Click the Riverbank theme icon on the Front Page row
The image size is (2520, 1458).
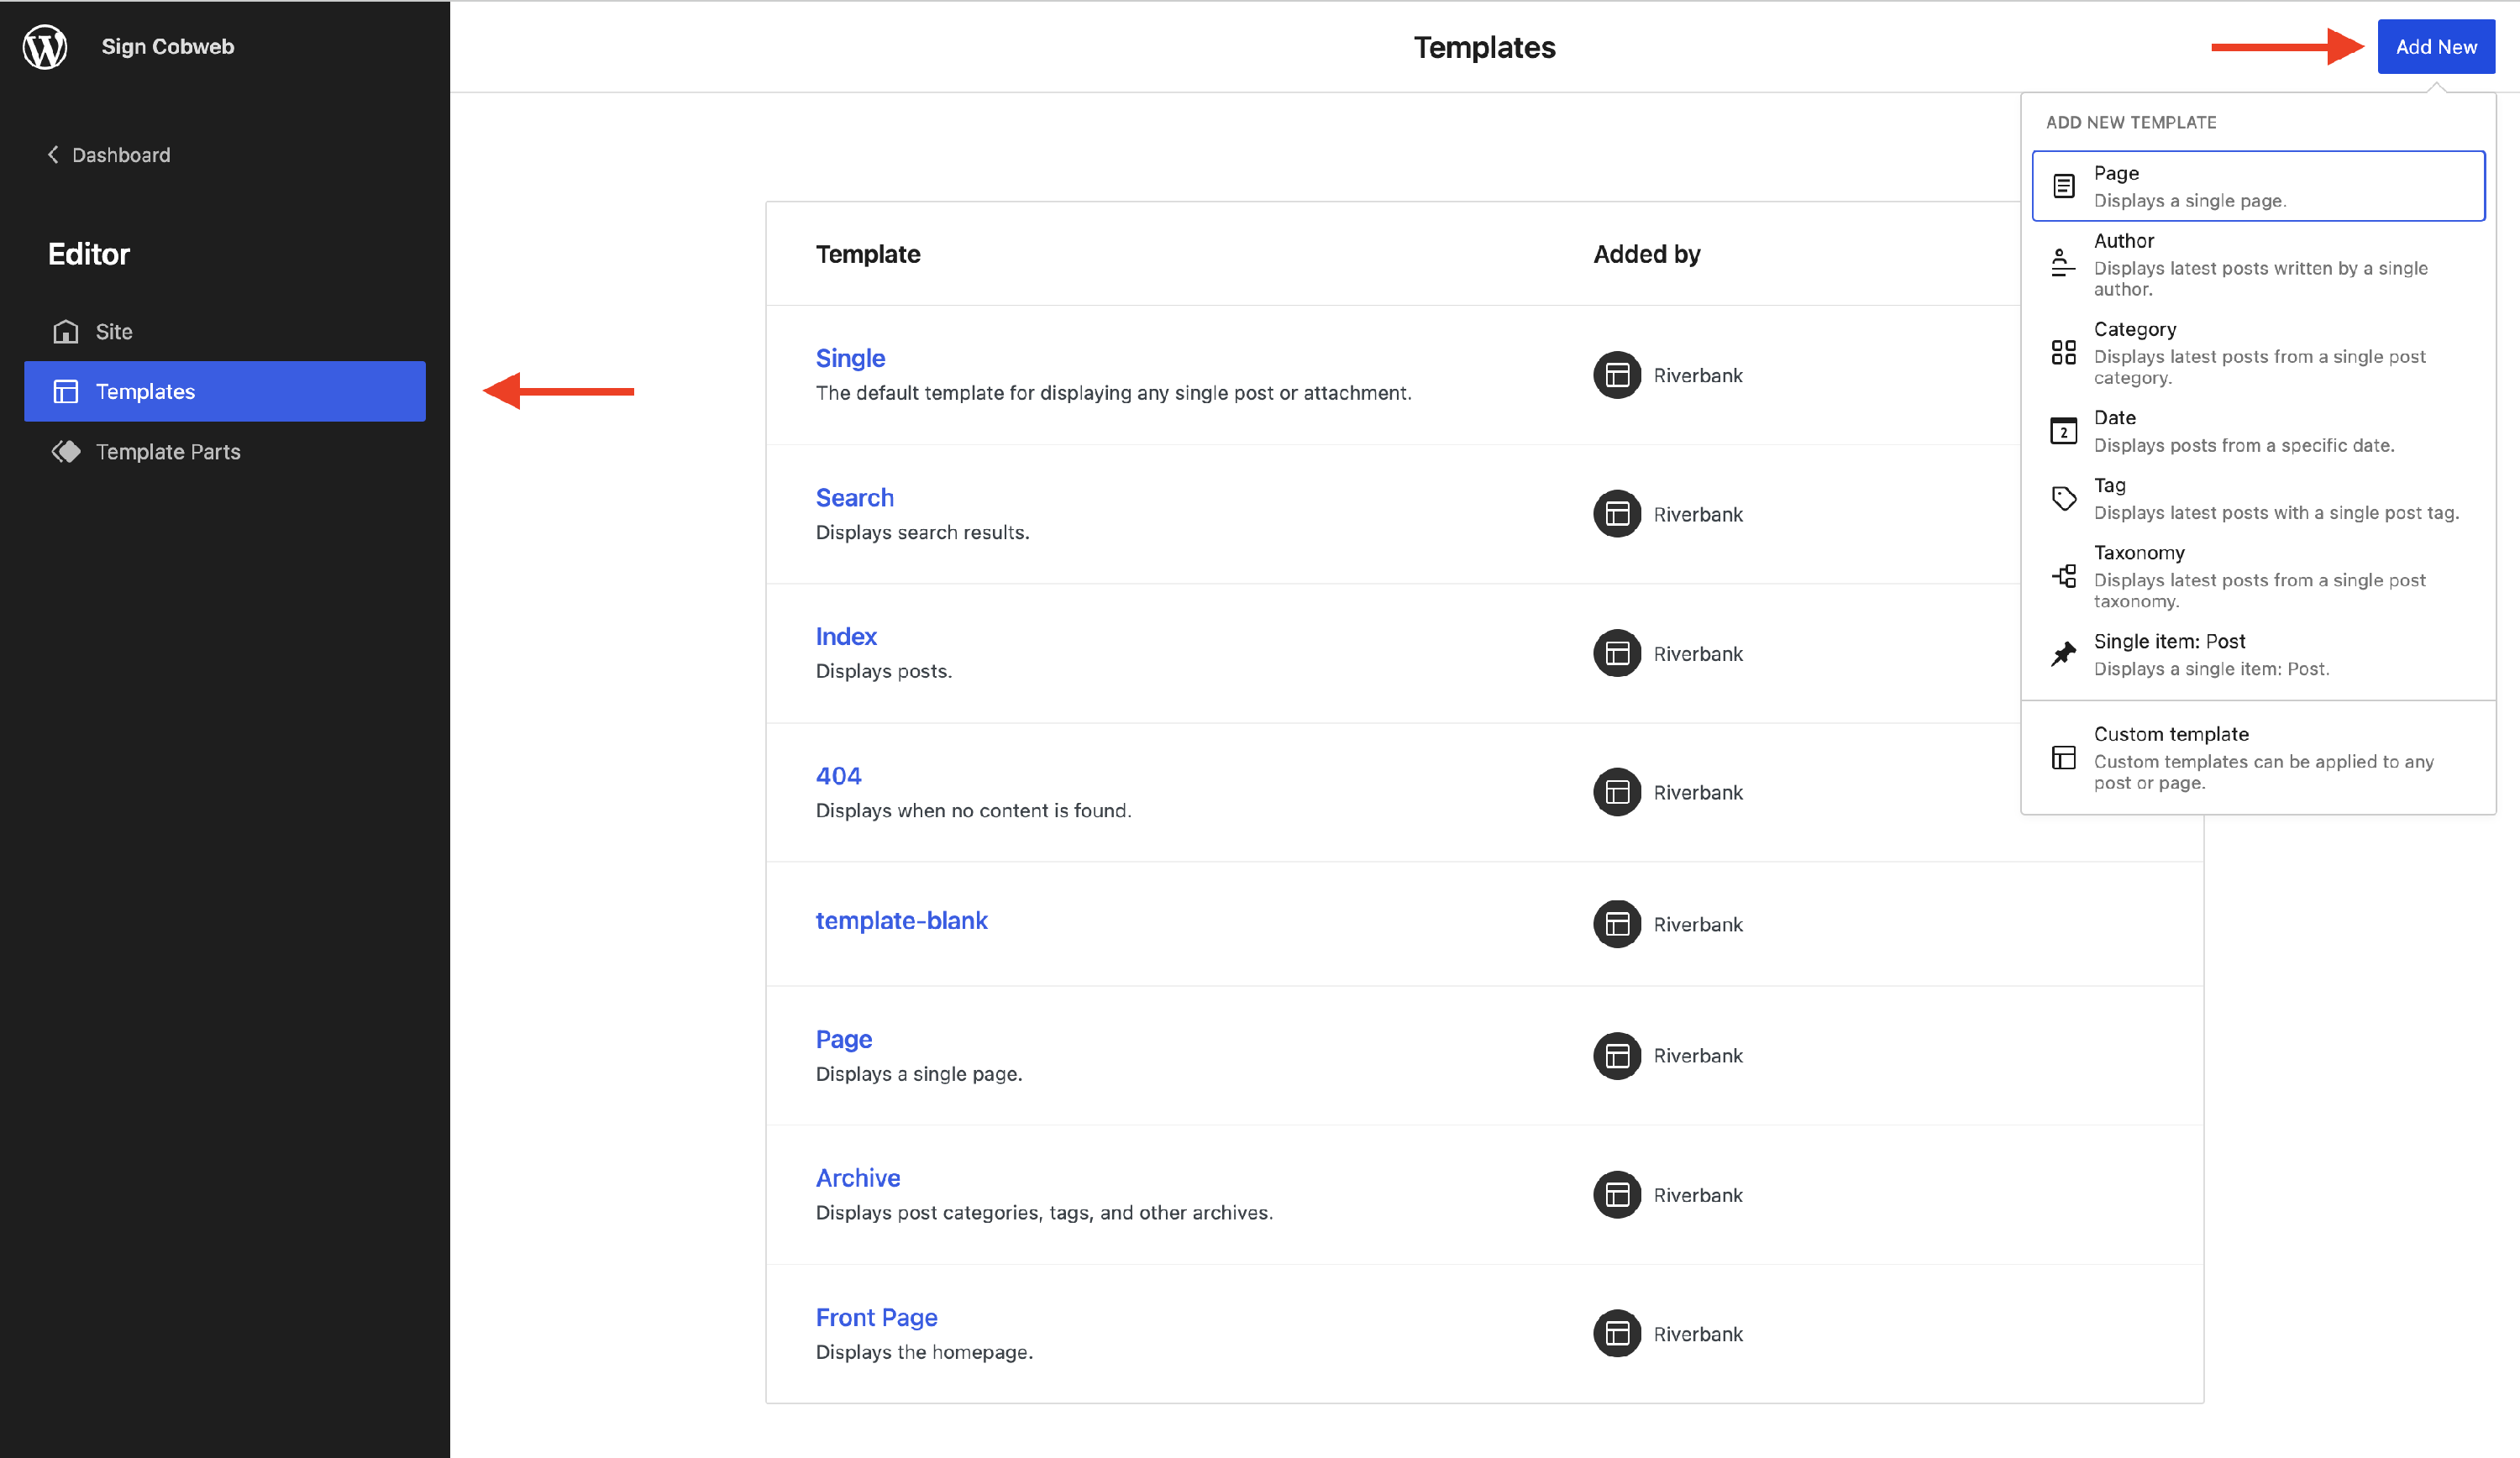pos(1616,1333)
